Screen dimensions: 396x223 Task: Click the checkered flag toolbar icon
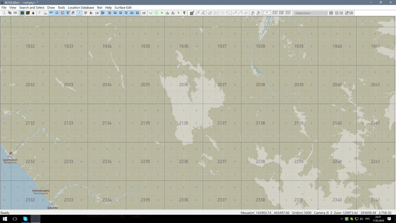[192, 13]
